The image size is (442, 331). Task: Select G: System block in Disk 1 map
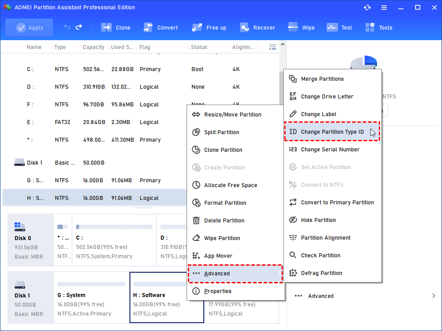click(x=91, y=297)
